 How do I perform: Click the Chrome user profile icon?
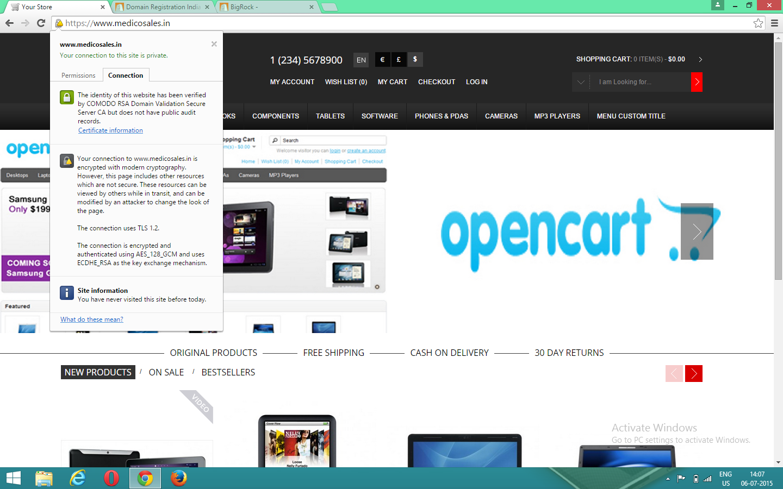point(718,5)
